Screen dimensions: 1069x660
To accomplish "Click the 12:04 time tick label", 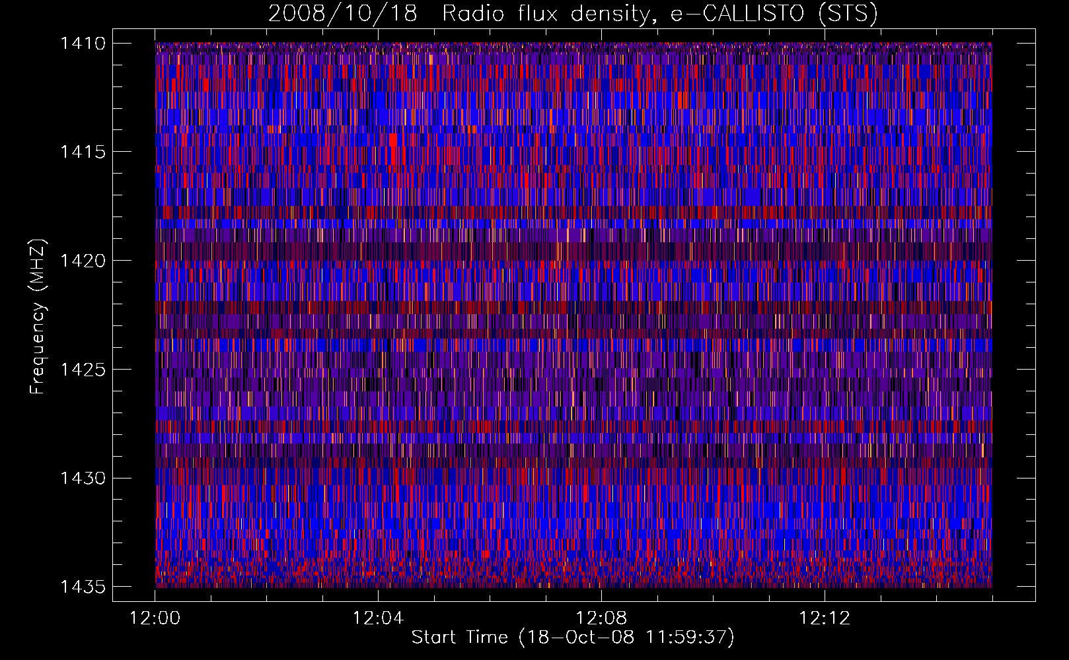I will click(x=379, y=618).
